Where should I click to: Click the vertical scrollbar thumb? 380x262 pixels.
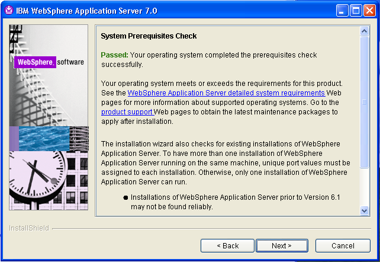364,102
